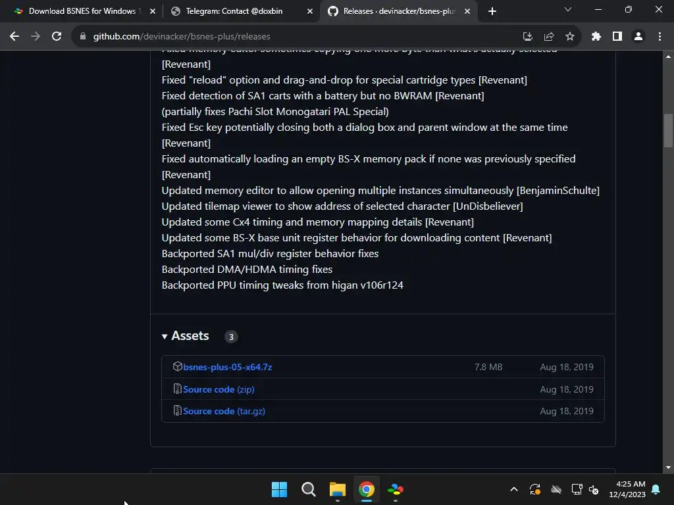Click the page scrollbar up arrow
The width and height of the screenshot is (674, 505).
668,57
